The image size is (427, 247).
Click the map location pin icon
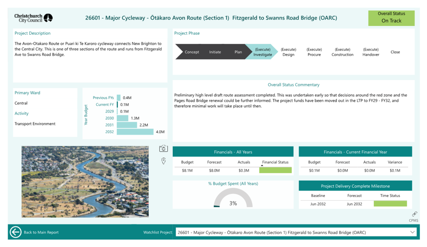[x=164, y=161]
